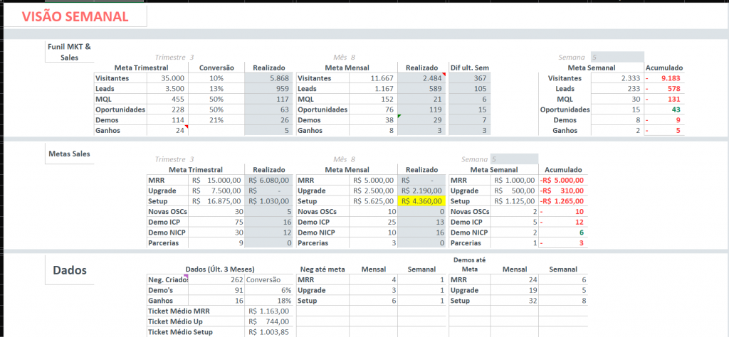Click the Neg até meta header cell
The height and width of the screenshot is (337, 729).
[x=322, y=269]
